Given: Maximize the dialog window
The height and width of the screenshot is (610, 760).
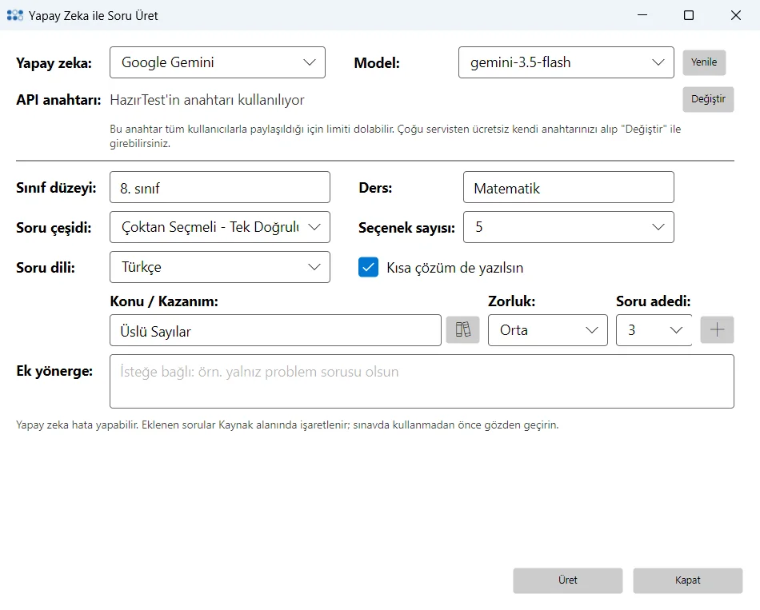Looking at the screenshot, I should [x=688, y=15].
